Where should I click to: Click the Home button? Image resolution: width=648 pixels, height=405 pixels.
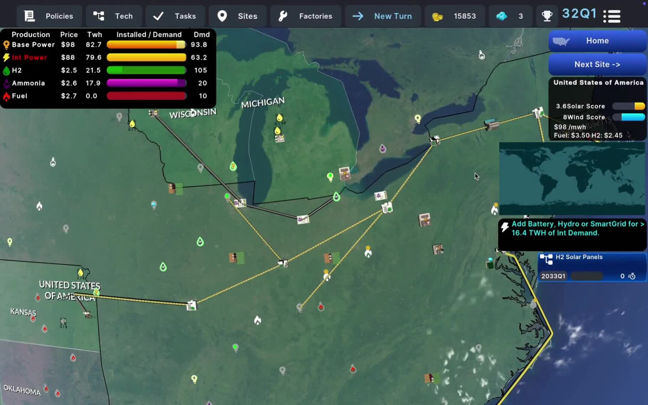click(x=597, y=41)
